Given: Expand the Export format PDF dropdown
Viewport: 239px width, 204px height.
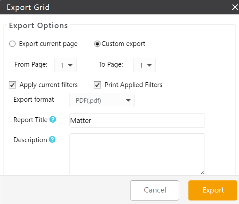Looking at the screenshot, I should (x=102, y=100).
